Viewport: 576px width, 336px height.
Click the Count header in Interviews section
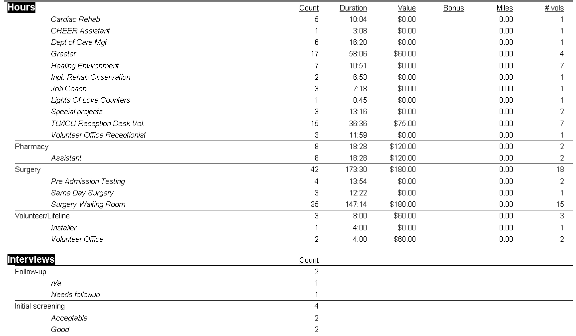309,260
